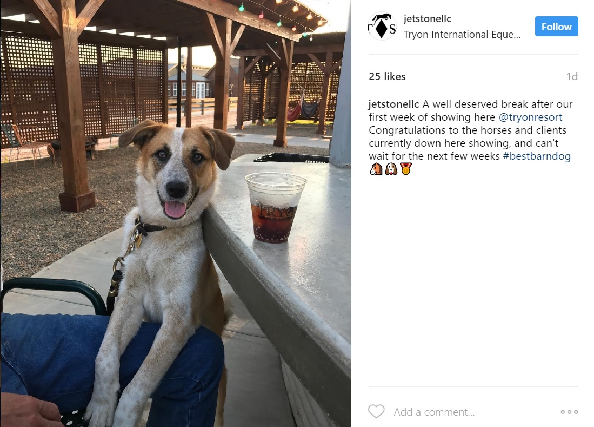Click jetstonellc username in the caption

[x=394, y=104]
